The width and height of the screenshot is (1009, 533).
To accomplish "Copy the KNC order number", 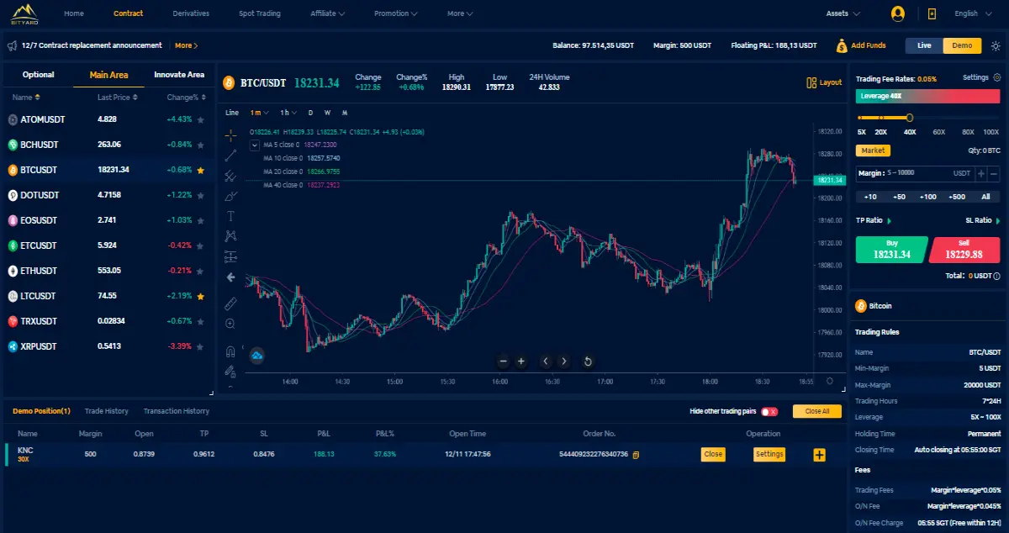I will tap(636, 455).
